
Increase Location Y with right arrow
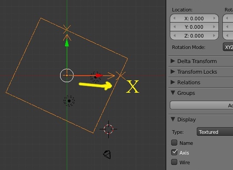click(x=214, y=27)
